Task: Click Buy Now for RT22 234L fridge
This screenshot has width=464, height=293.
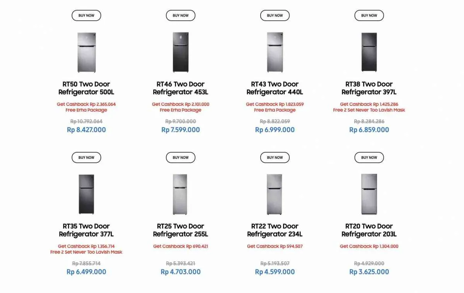Action: 275,157
